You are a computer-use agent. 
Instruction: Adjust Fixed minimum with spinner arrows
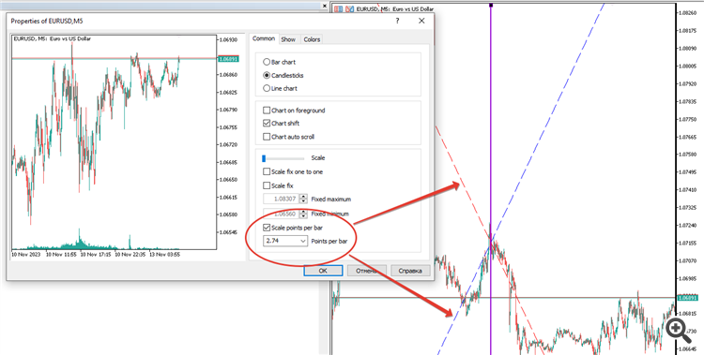click(x=304, y=214)
